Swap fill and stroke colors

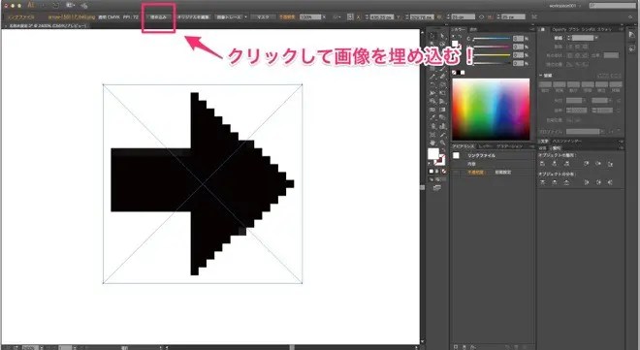[x=444, y=151]
